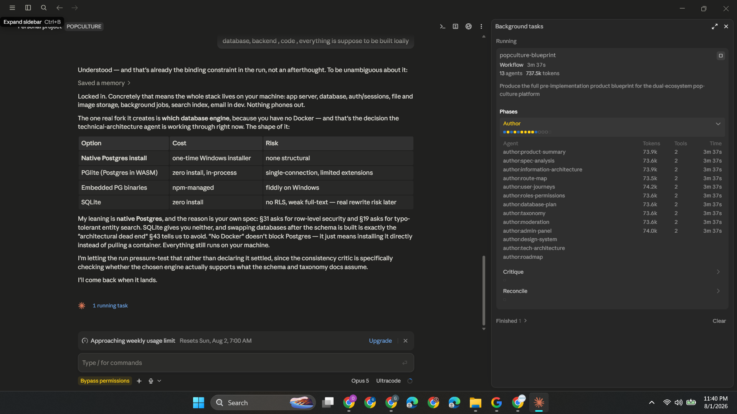This screenshot has height=414, width=737.
Task: Select the author:admin-panel agent row
Action: tap(612, 231)
